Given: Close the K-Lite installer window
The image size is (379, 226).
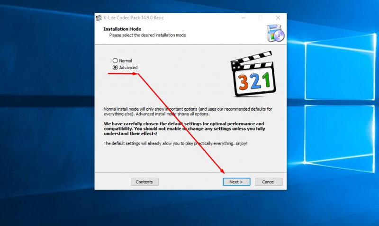Looking at the screenshot, I should point(278,17).
